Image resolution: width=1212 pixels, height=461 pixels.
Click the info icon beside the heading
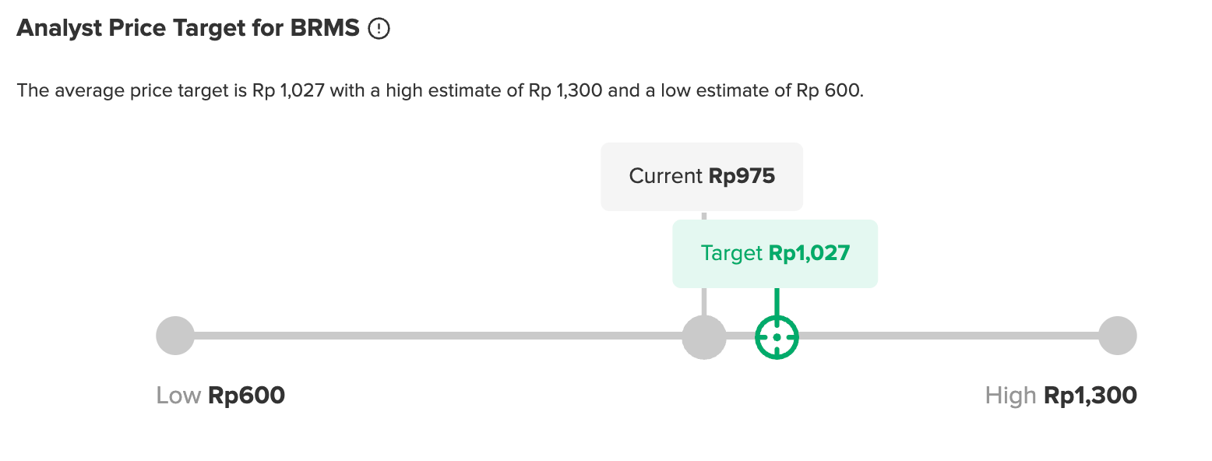coord(379,29)
